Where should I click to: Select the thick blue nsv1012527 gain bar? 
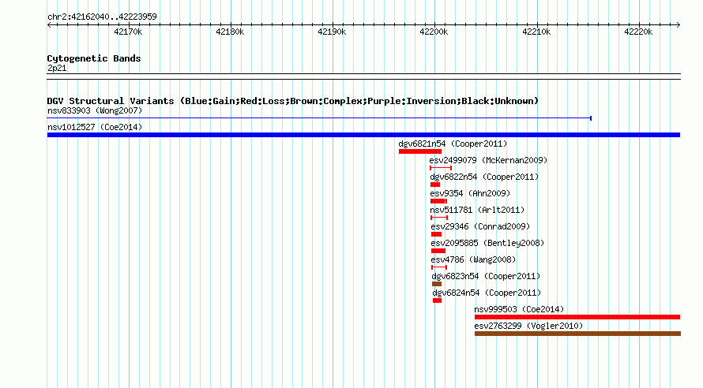(x=363, y=135)
